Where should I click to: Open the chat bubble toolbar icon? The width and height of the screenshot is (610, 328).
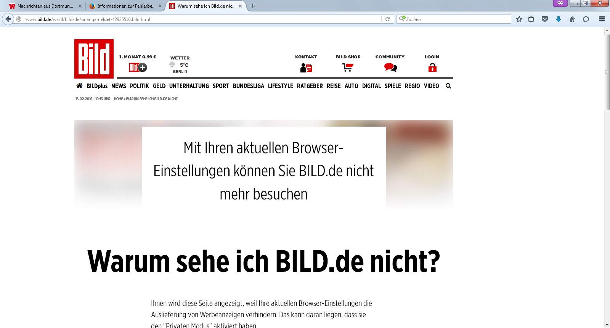pos(586,19)
